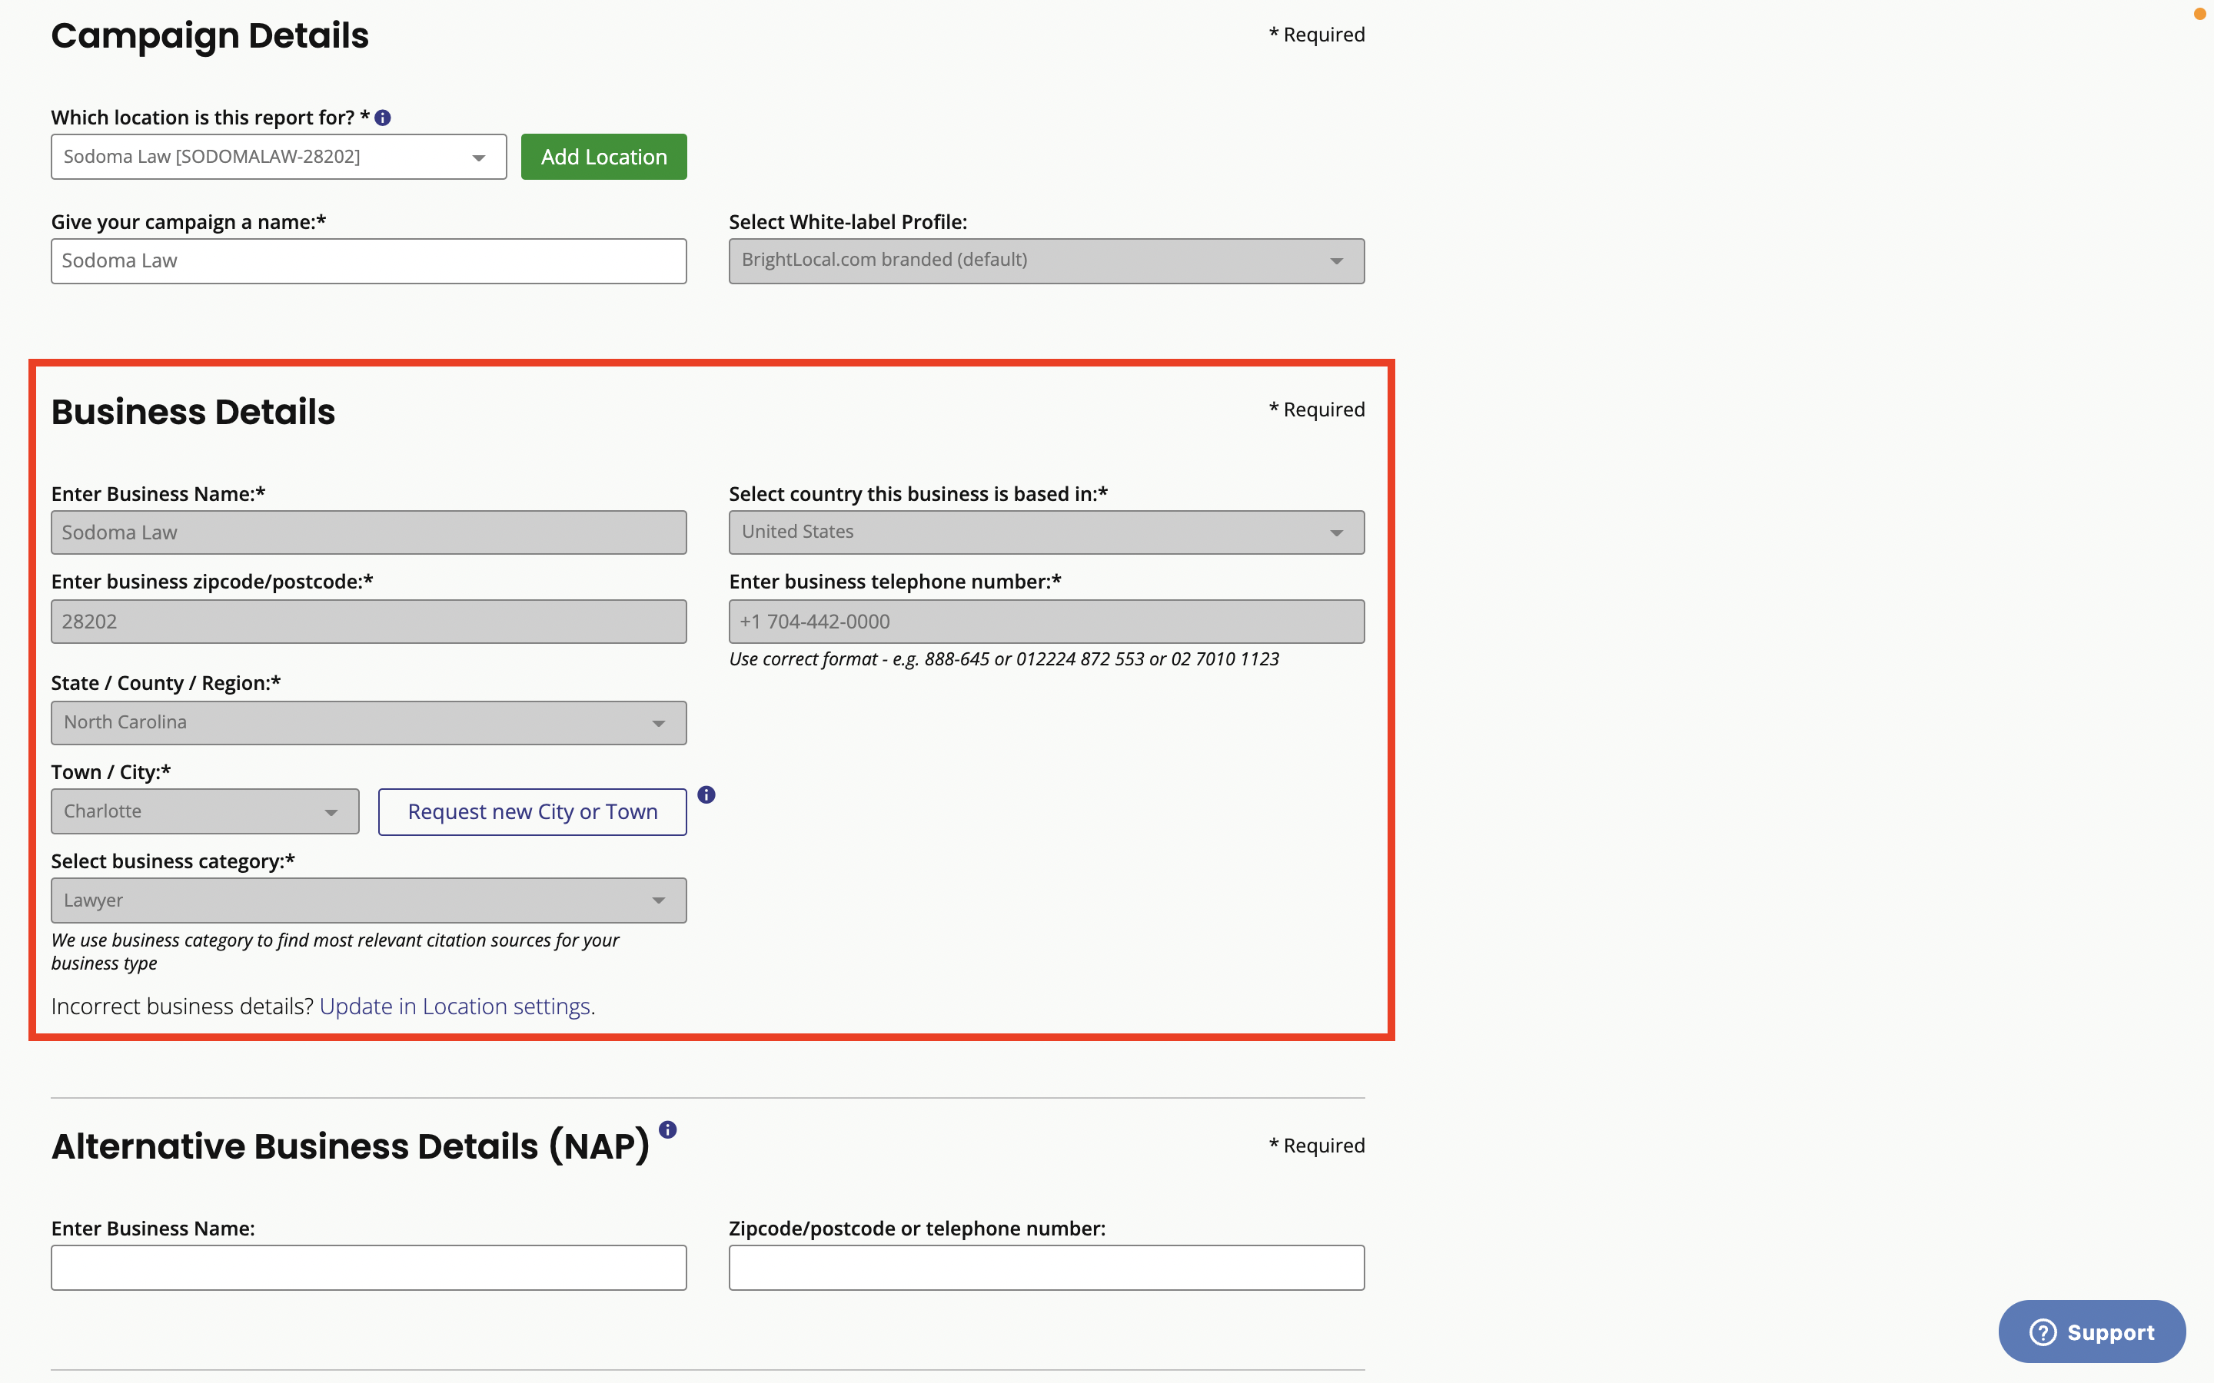Edit the campaign name field
The image size is (2214, 1383).
pos(369,260)
